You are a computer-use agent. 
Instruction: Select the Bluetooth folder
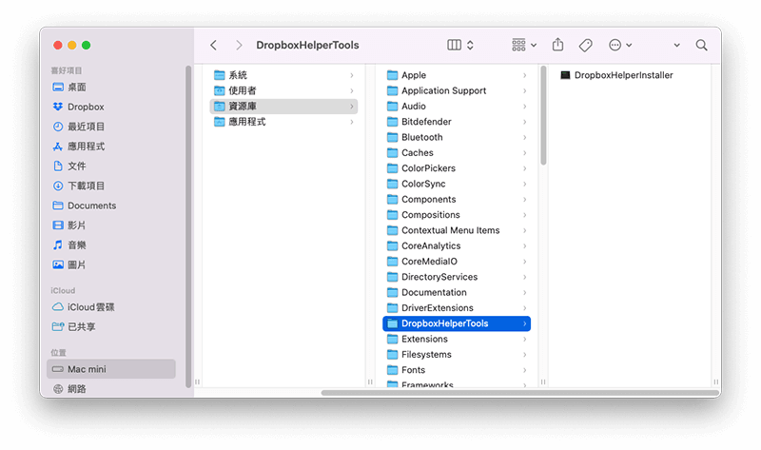tap(457, 137)
